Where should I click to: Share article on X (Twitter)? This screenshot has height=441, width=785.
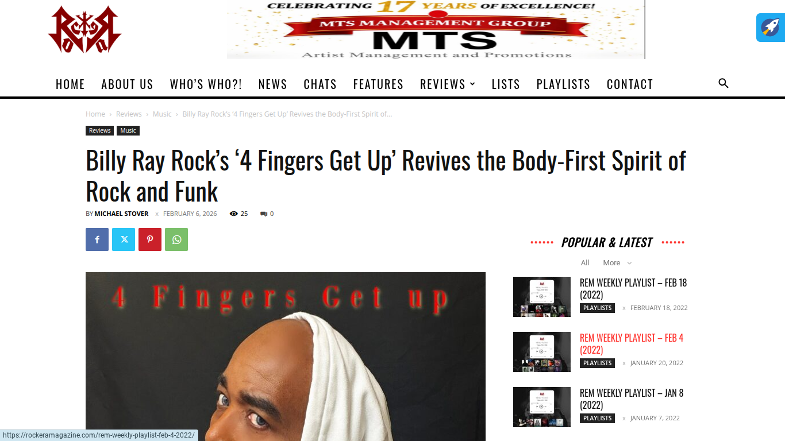[124, 239]
